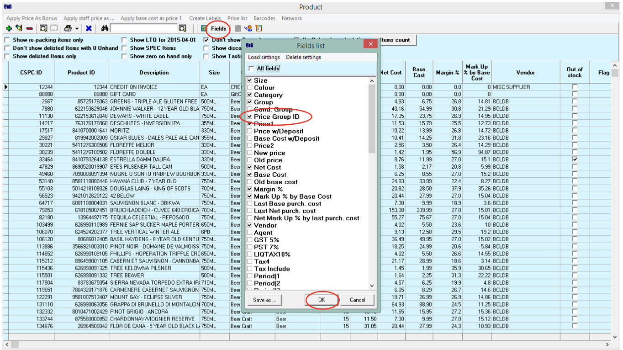
Task: Check the New price checkbox
Action: pos(249,153)
